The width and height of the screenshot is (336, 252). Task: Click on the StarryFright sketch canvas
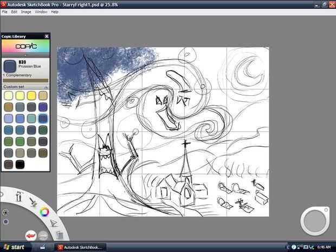click(x=163, y=132)
